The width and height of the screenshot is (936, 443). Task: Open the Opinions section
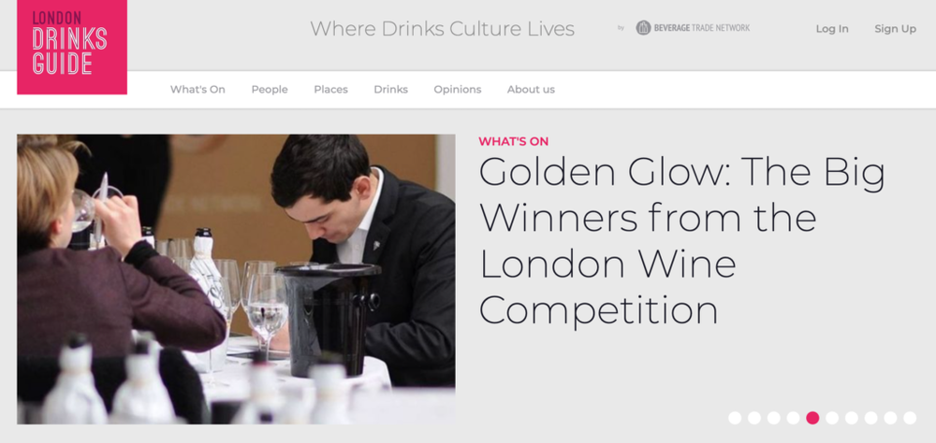458,90
